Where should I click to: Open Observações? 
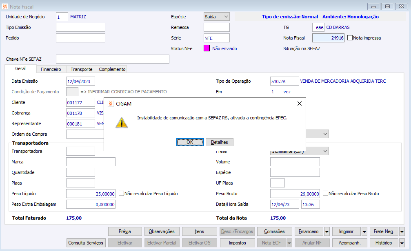coord(162,231)
